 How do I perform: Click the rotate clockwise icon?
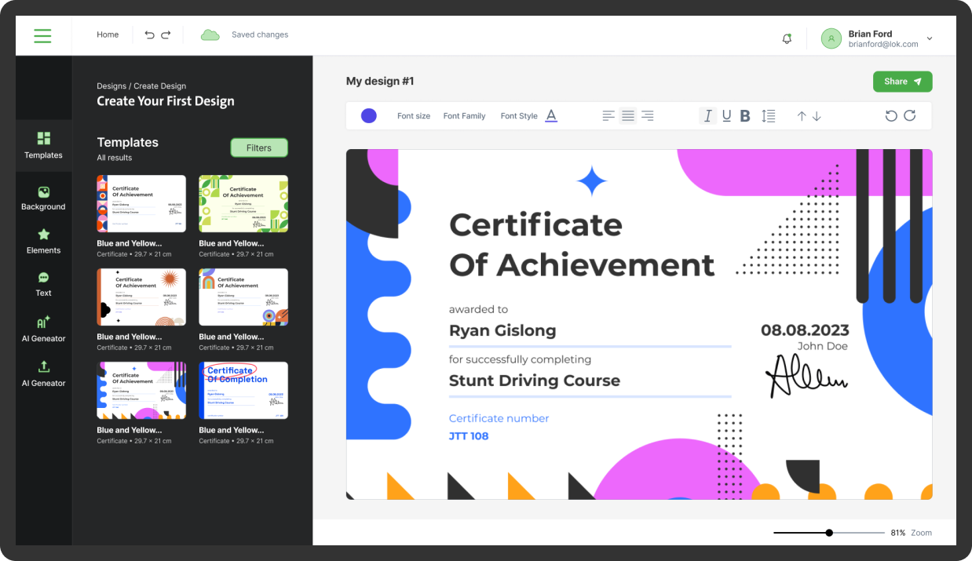pyautogui.click(x=910, y=116)
